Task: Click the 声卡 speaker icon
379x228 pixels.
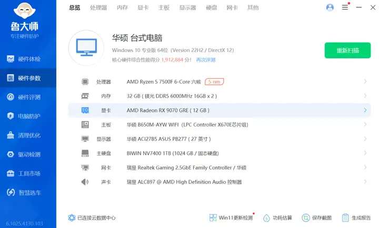Action: coord(85,182)
